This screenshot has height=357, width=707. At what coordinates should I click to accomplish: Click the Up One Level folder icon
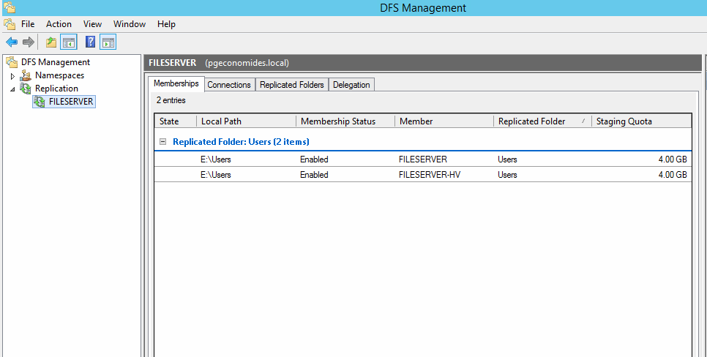tap(51, 42)
